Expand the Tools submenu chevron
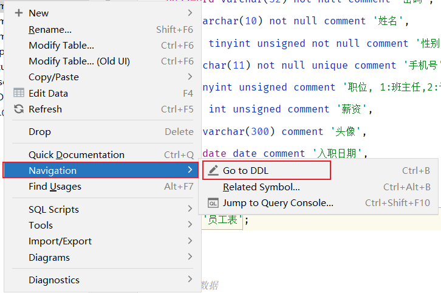Viewport: 441px width, 293px height. pos(190,225)
